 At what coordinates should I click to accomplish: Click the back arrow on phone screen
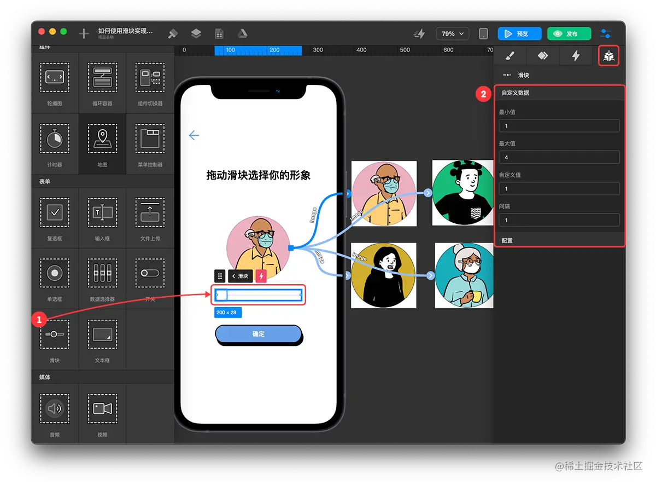[x=194, y=136]
